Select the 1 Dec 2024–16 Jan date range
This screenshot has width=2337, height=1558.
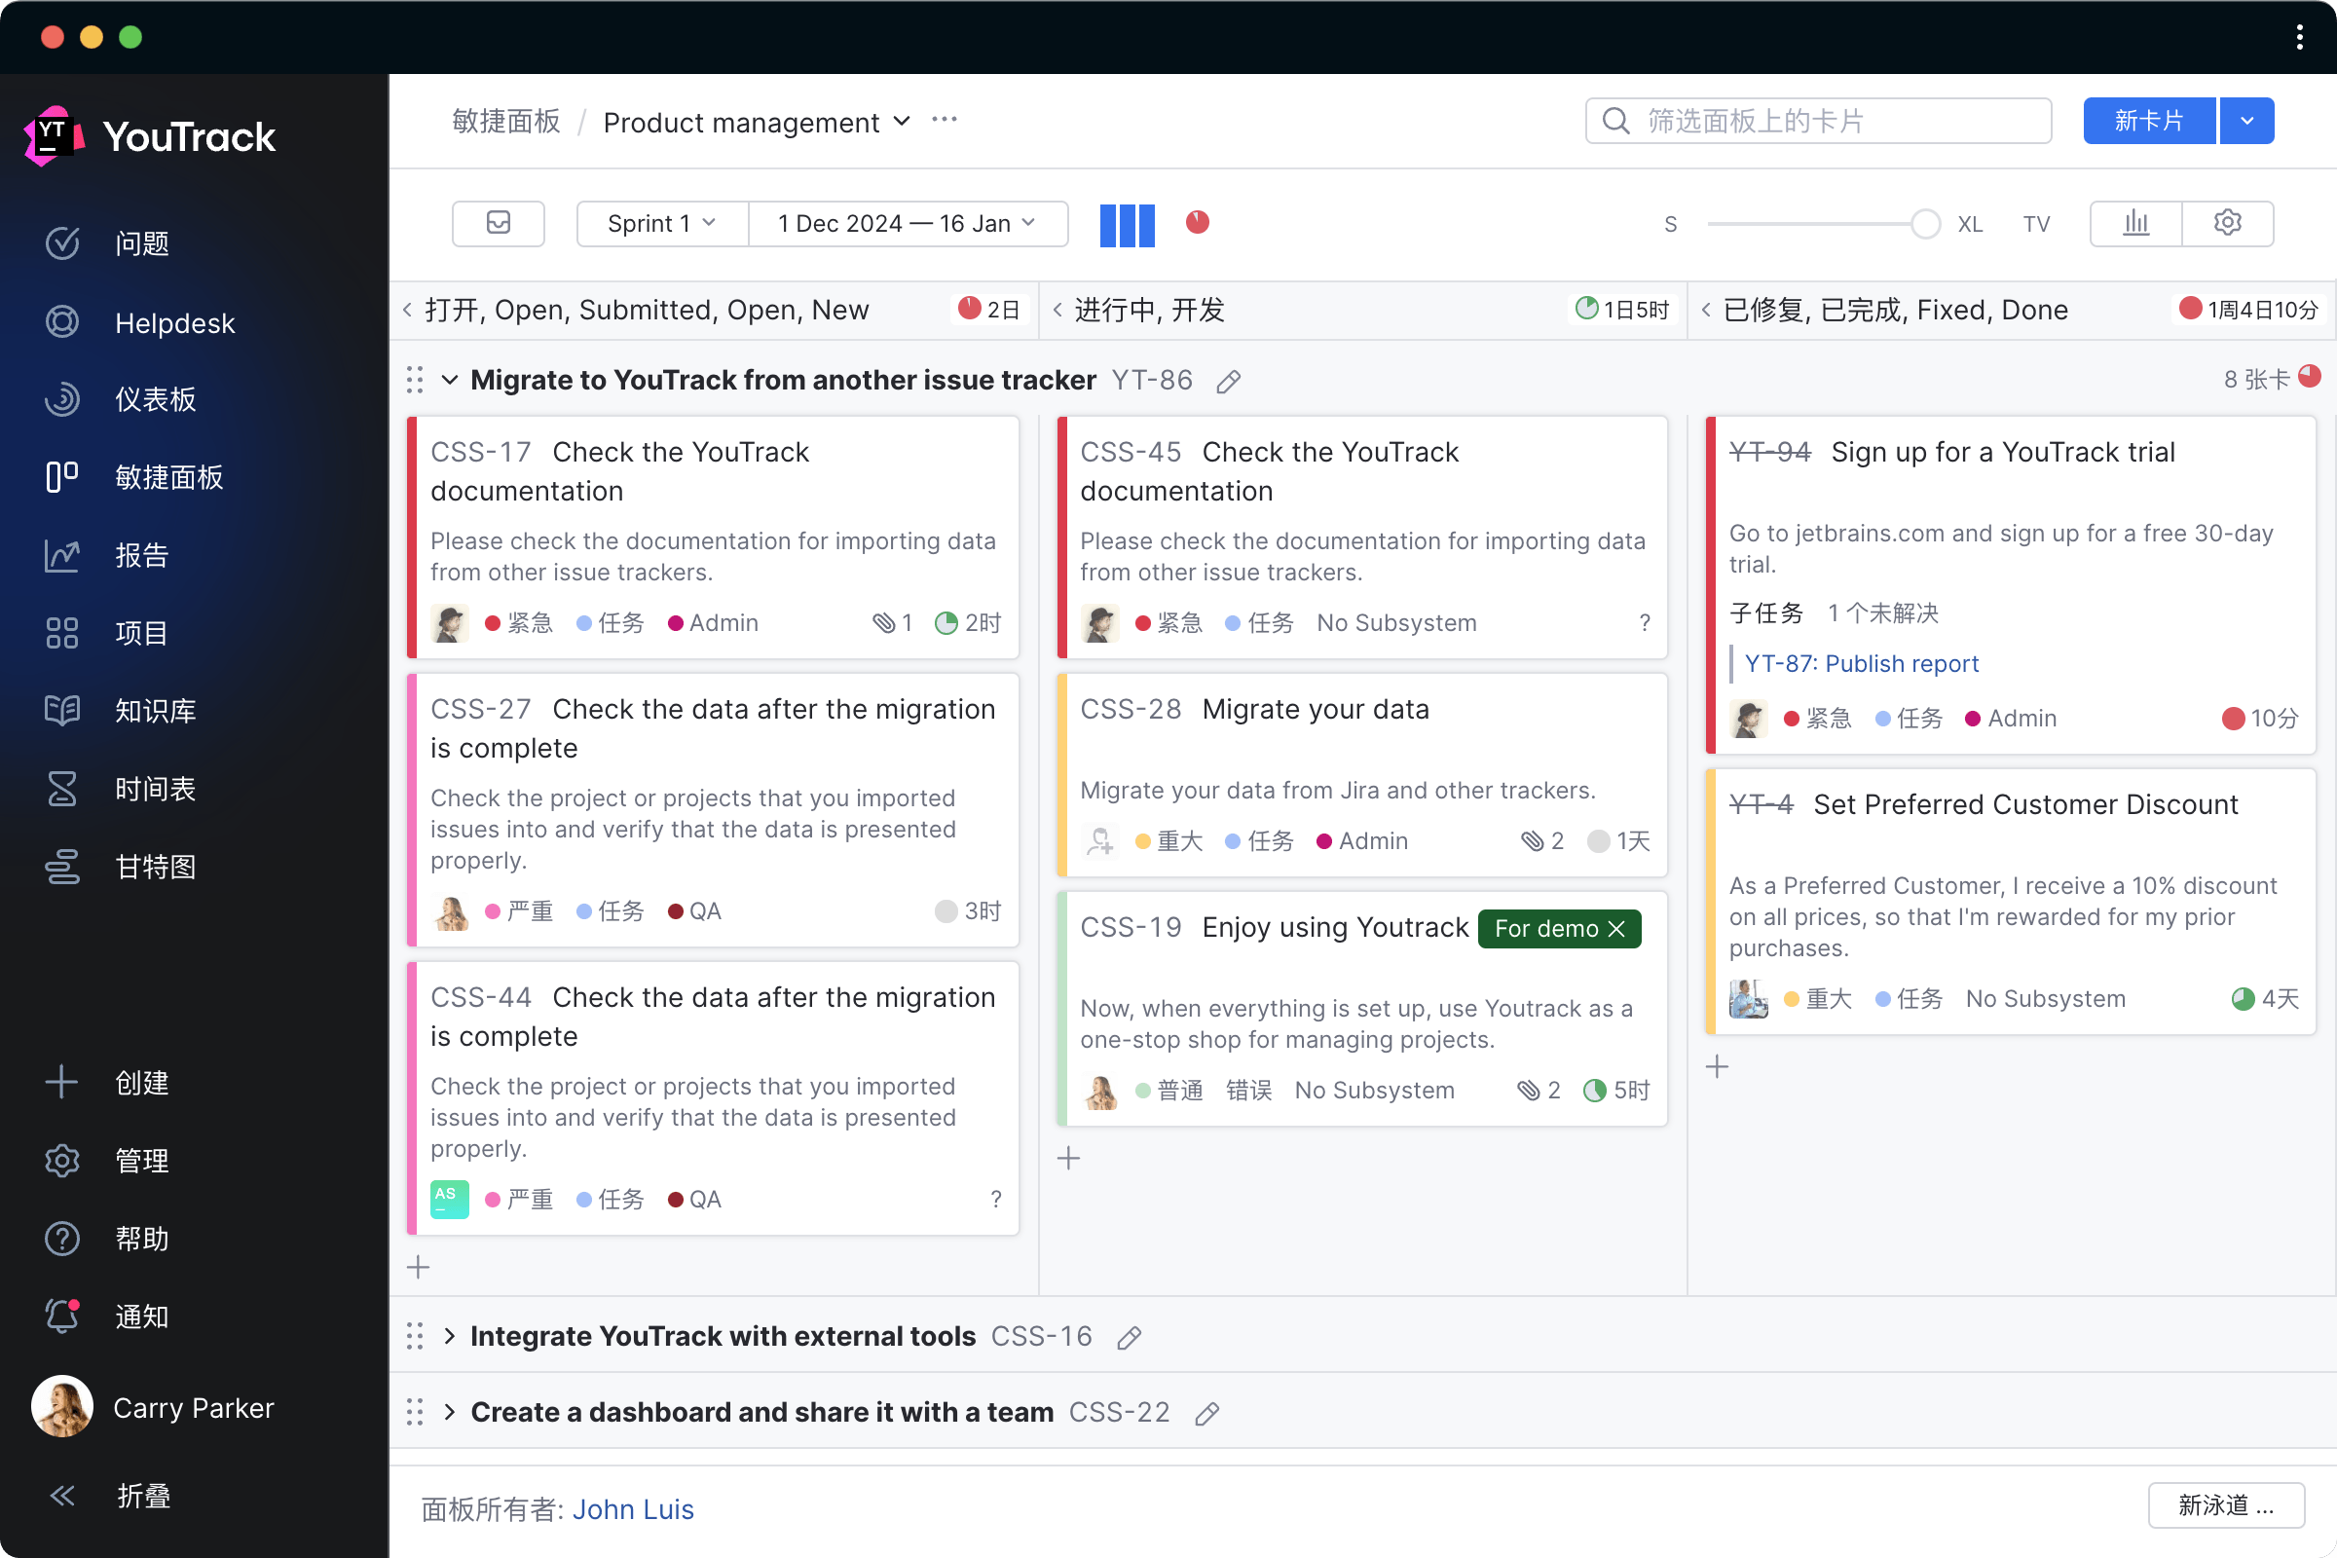tap(901, 223)
